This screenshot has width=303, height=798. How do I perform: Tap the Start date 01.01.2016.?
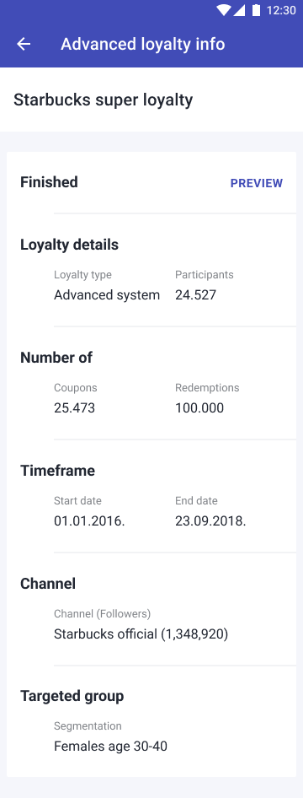pos(89,521)
